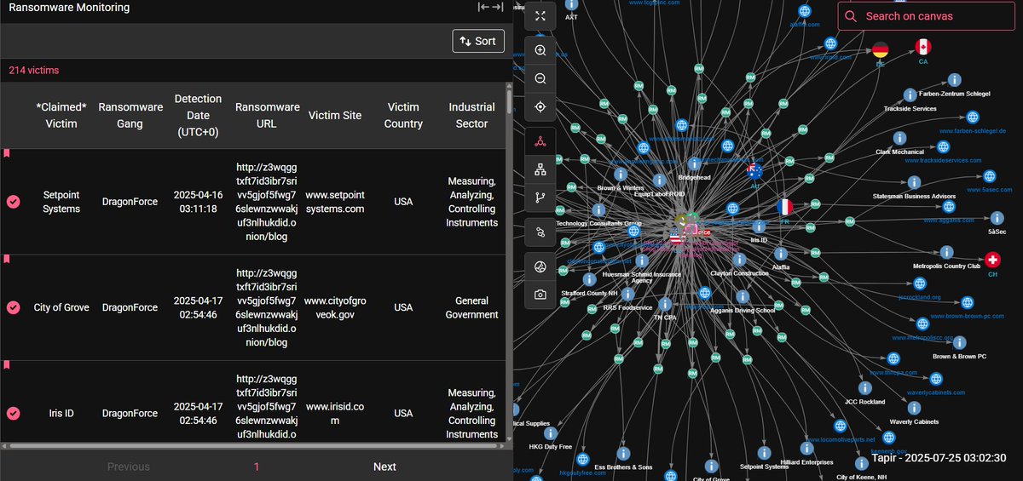Click the Previous page button

point(128,467)
